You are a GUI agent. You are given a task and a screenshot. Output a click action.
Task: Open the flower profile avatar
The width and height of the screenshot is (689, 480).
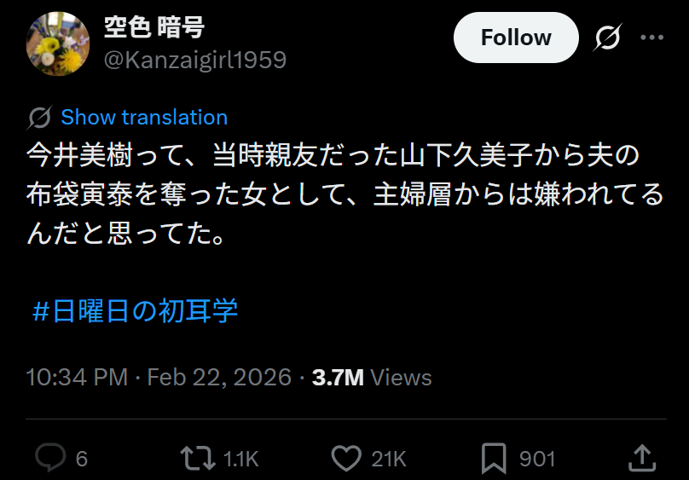(x=59, y=43)
